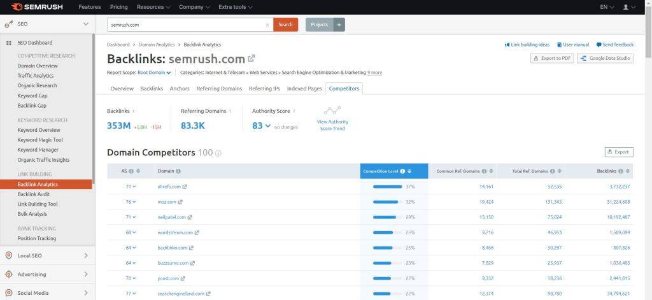Click the orange Search button

click(x=286, y=25)
